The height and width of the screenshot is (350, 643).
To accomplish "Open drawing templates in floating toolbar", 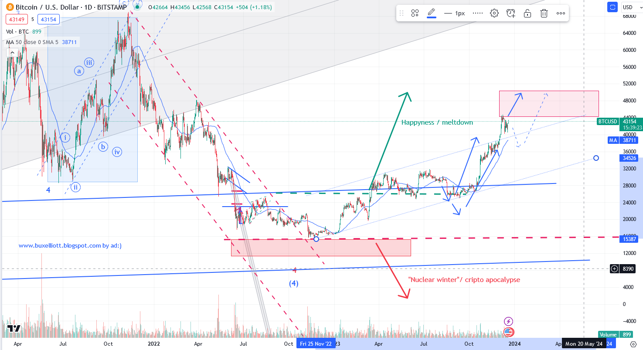I will (x=415, y=13).
